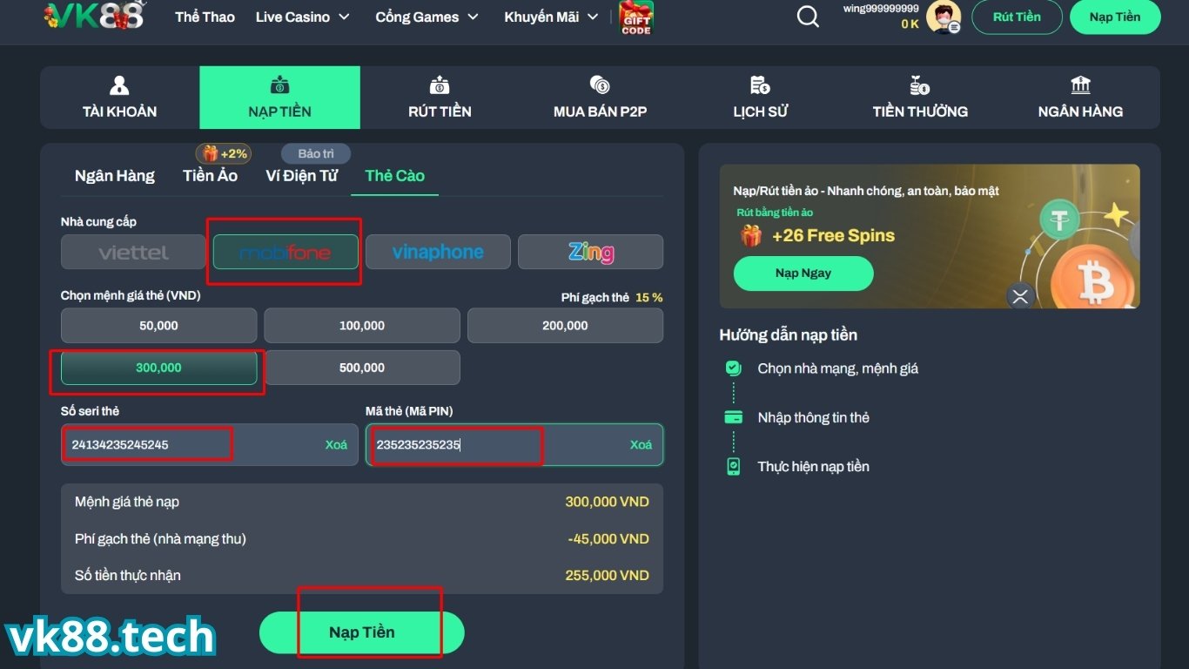This screenshot has height=669, width=1189.
Task: Open the Ngân Hàng bank section
Action: [1080, 98]
